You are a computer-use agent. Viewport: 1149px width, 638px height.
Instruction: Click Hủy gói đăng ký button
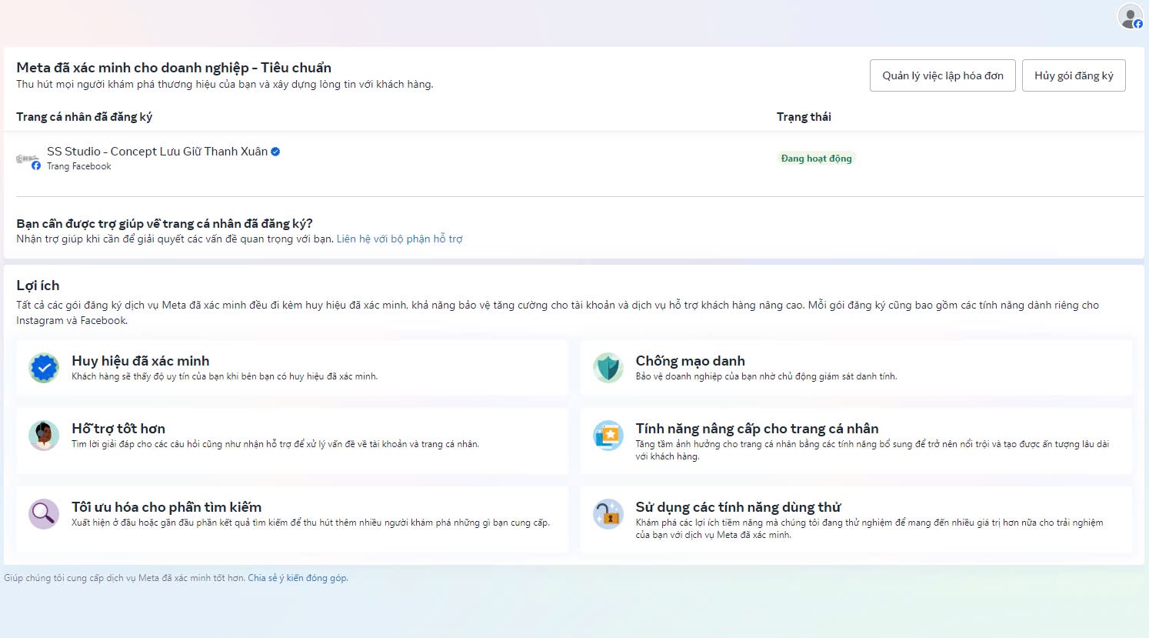click(1074, 75)
